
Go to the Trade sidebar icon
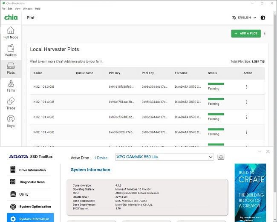(x=11, y=104)
